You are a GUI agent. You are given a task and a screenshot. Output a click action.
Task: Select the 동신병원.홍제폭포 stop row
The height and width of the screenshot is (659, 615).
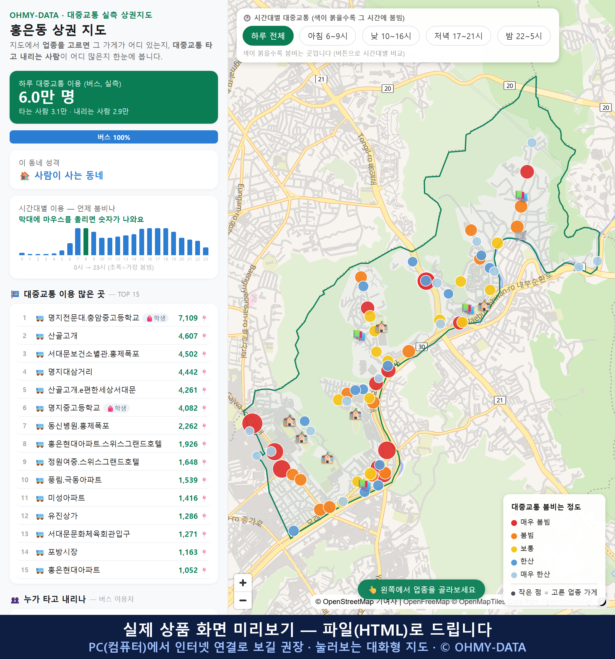(114, 426)
